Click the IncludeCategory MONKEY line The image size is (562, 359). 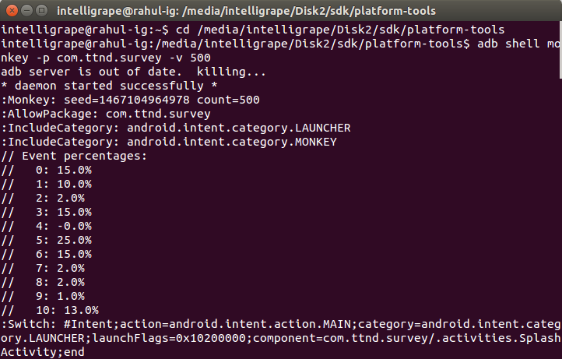click(x=169, y=142)
